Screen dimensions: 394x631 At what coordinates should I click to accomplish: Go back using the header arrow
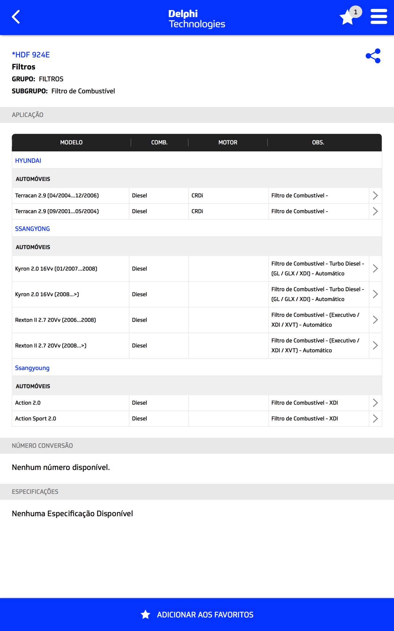pyautogui.click(x=16, y=17)
